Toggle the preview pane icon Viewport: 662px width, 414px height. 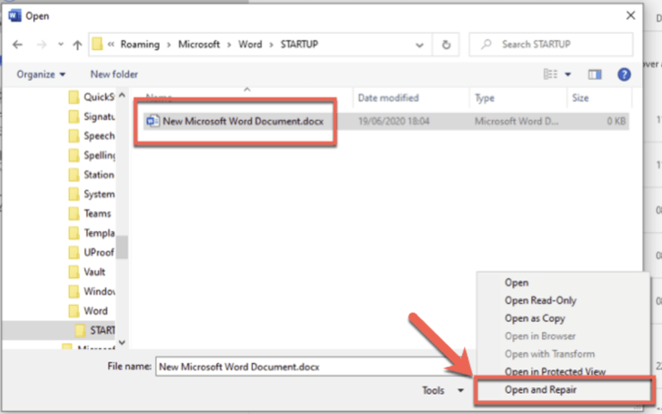click(x=594, y=75)
